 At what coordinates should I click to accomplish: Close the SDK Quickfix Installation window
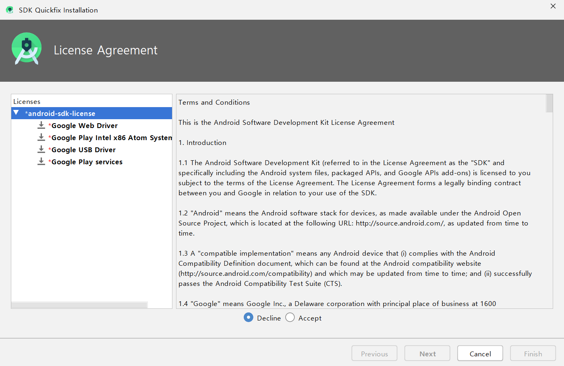tap(553, 6)
